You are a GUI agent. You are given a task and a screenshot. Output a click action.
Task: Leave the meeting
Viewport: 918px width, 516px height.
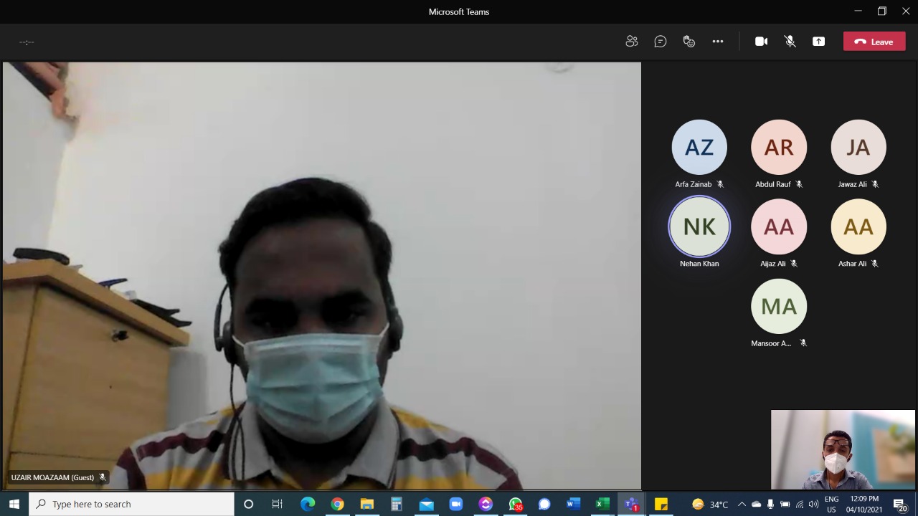[874, 42]
